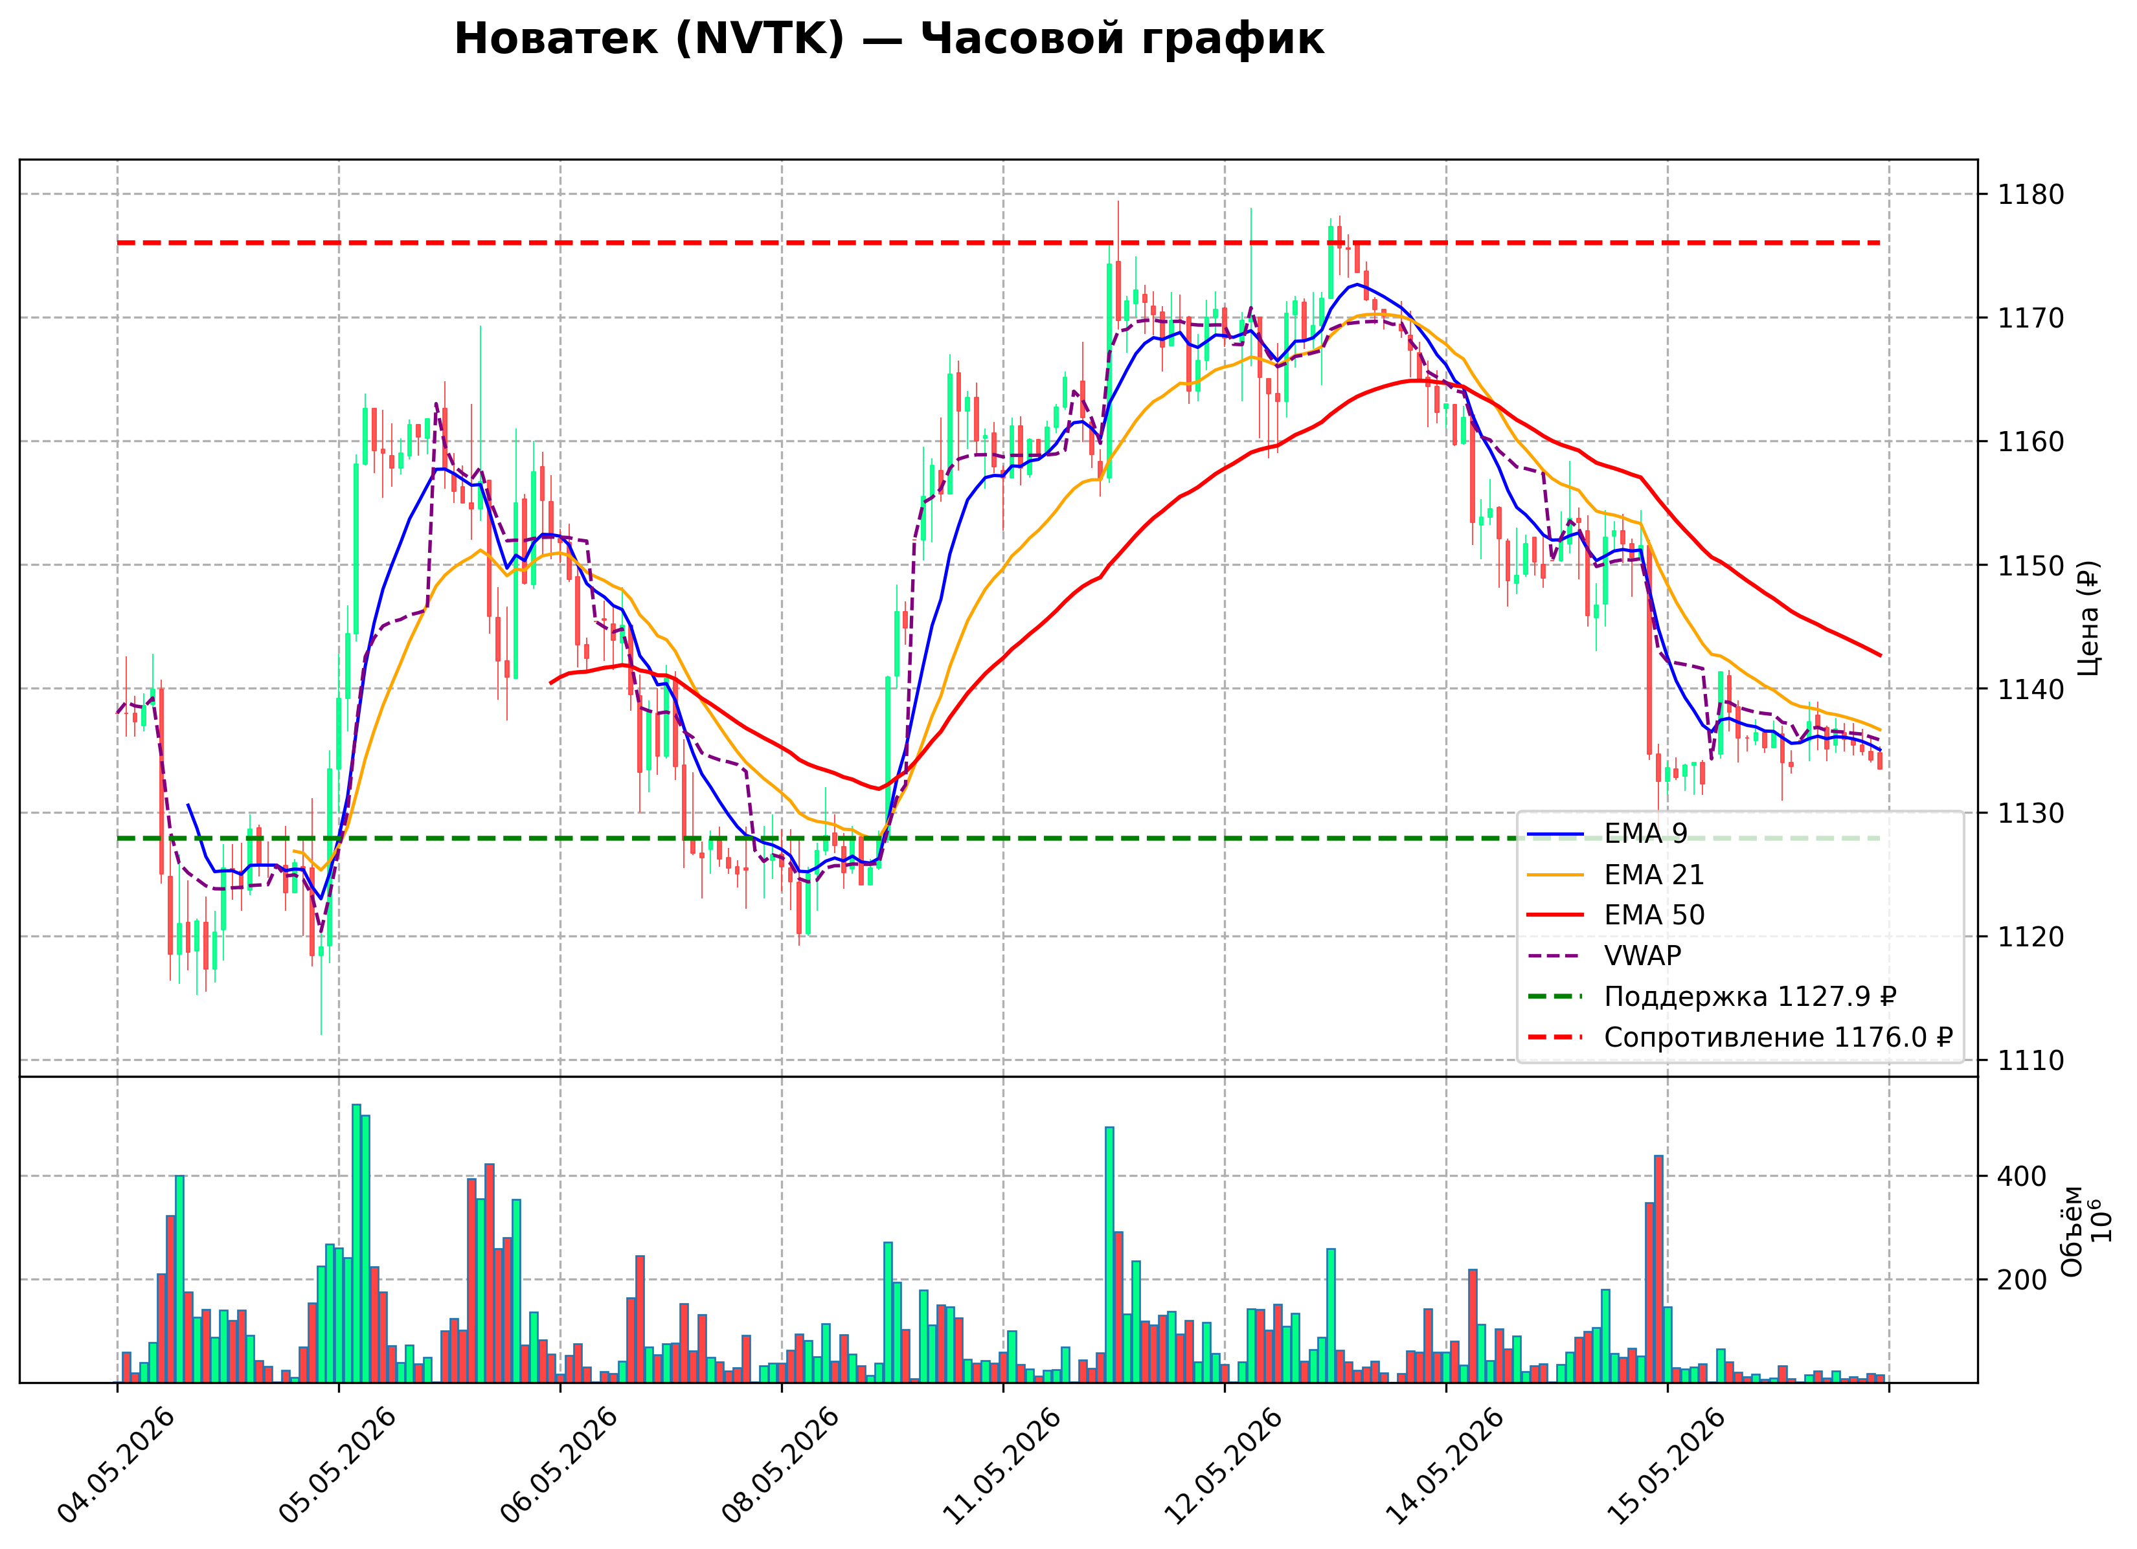Click the red dashed resistance legend sample
This screenshot has width=2137, height=1549.
point(1555,1038)
